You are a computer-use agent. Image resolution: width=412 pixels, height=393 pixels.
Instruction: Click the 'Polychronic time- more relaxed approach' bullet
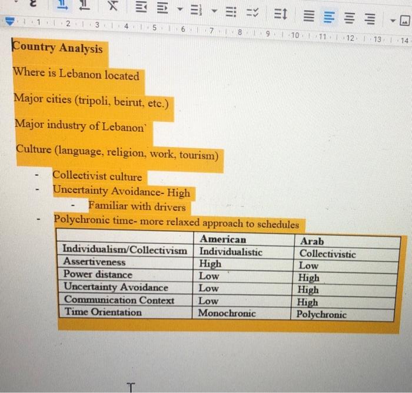point(177,222)
